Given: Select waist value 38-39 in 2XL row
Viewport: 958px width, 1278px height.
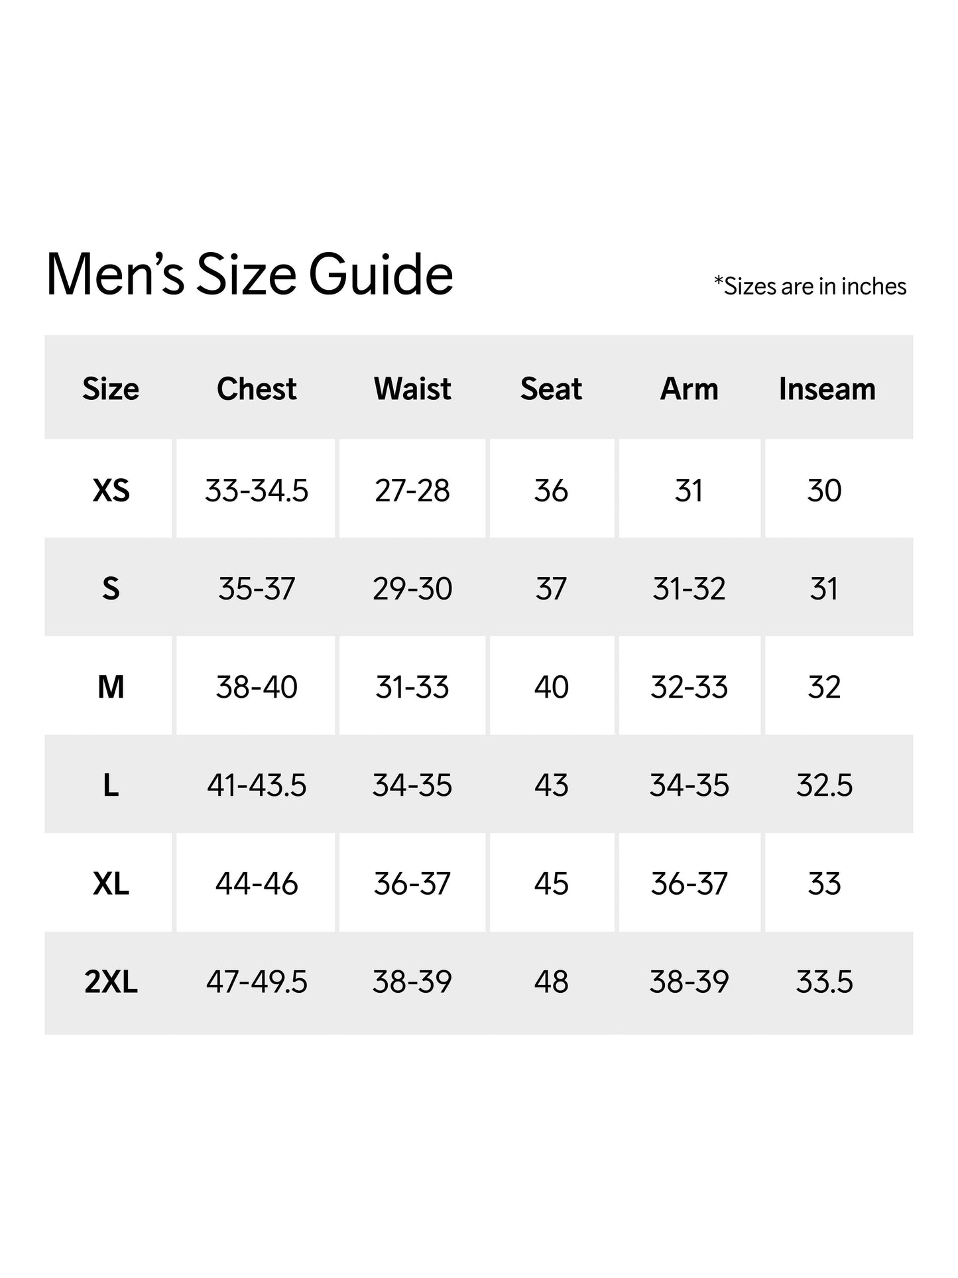Looking at the screenshot, I should 412,982.
